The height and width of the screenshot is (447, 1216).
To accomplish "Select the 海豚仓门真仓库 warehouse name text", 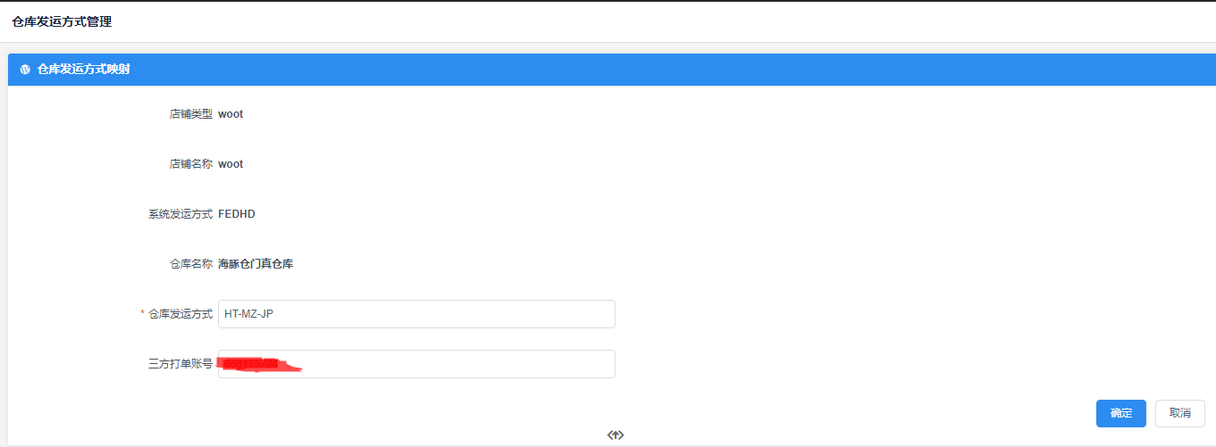I will (x=256, y=264).
